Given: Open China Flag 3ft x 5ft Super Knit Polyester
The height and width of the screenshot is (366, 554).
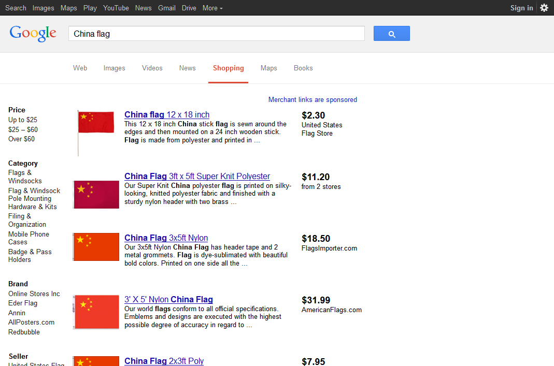Looking at the screenshot, I should pos(197,176).
